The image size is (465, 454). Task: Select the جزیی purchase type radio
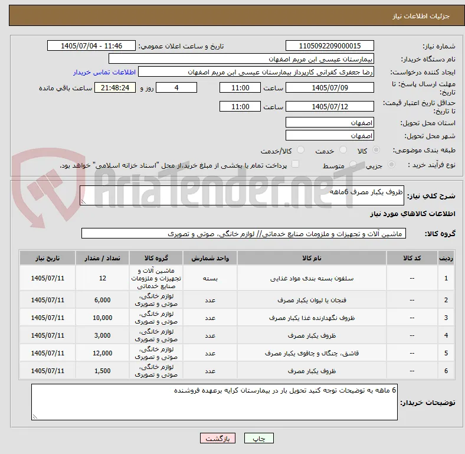[x=391, y=164]
